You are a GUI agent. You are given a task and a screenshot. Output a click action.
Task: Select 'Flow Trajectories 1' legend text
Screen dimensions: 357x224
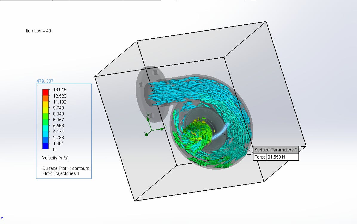61,173
